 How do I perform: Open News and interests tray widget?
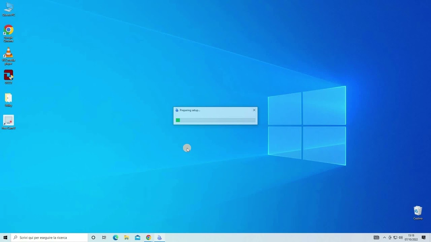click(376, 238)
